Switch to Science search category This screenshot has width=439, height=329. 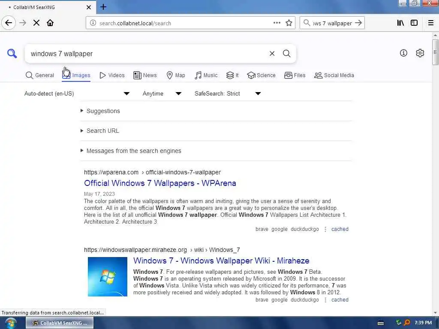[261, 75]
